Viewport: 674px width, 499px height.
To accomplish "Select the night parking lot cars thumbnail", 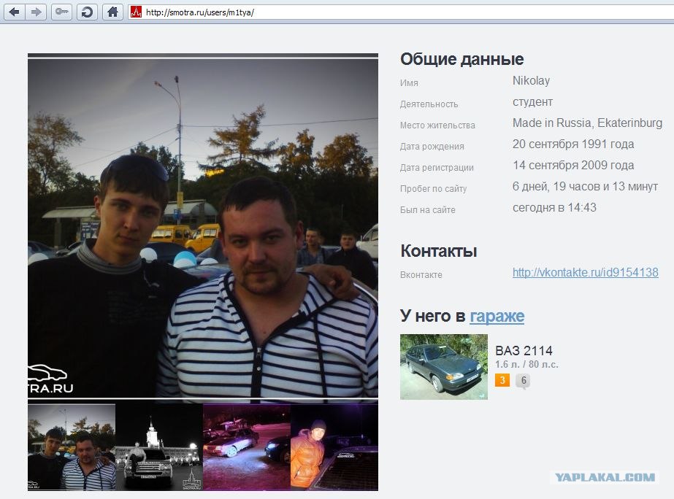I will (x=247, y=446).
